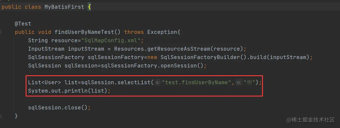This screenshot has width=340, height=128.
Task: Place cursor on MyBatisFirst class name
Action: click(64, 7)
